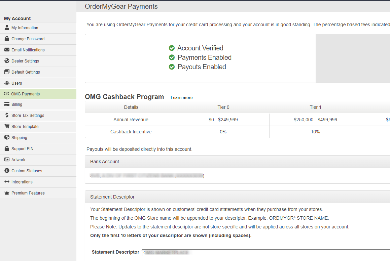This screenshot has height=261, width=390.
Task: Click the Annual Revenue row label
Action: (131, 120)
